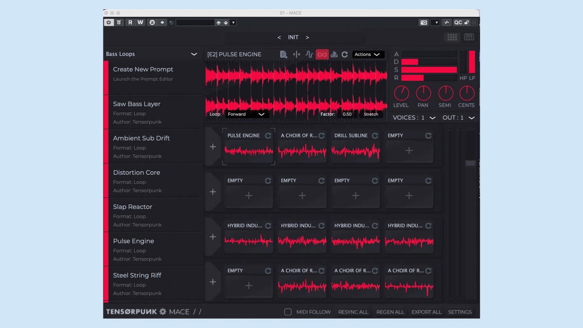Click regenerate icon next to Actions
The width and height of the screenshot is (583, 328).
click(344, 54)
